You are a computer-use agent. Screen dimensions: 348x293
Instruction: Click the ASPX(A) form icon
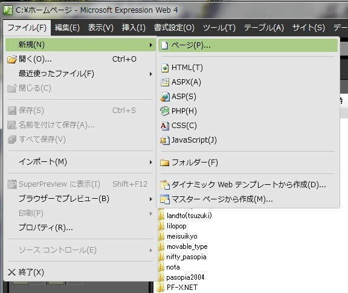click(x=165, y=82)
